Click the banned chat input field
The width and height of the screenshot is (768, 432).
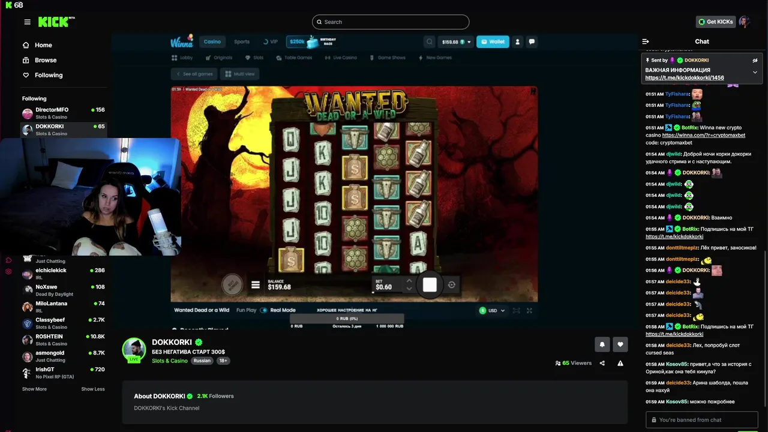click(x=702, y=420)
